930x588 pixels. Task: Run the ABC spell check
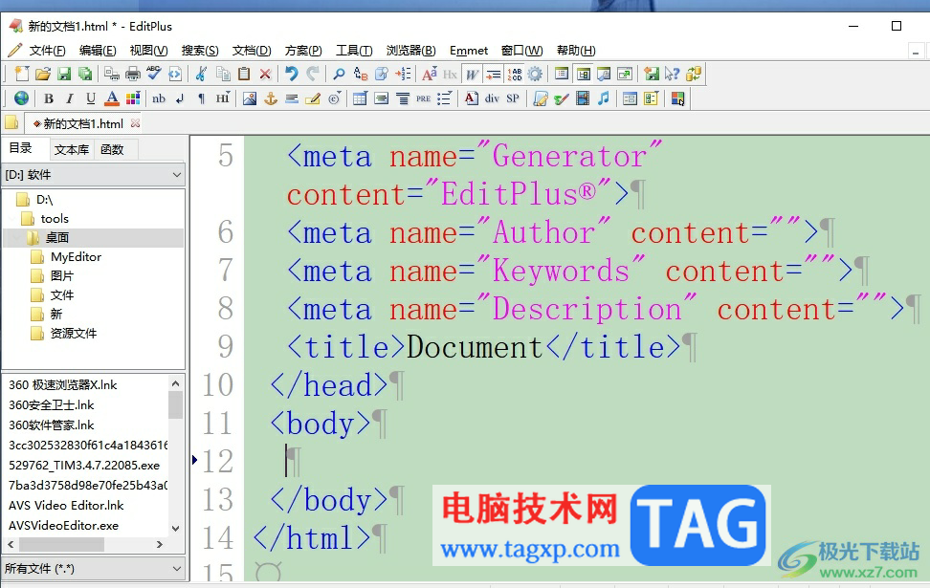(x=154, y=74)
